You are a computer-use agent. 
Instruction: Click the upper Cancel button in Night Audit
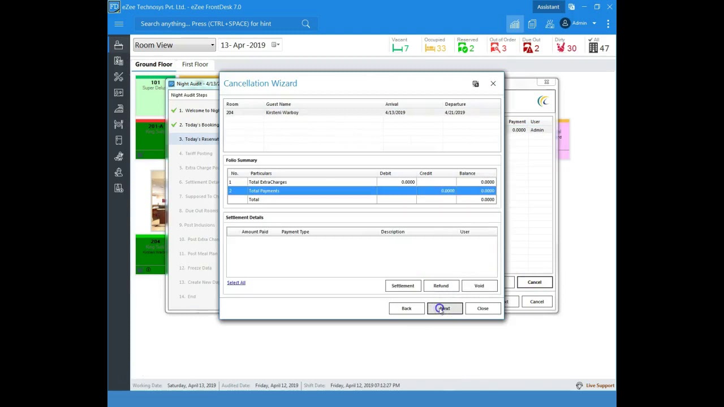(535, 283)
